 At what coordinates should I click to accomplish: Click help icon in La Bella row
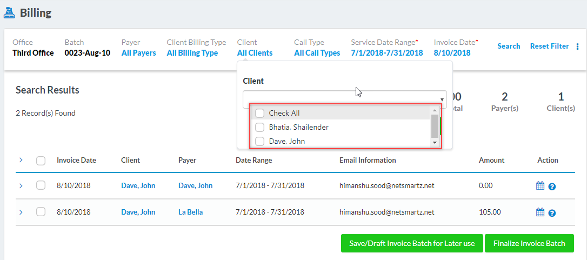click(x=552, y=213)
